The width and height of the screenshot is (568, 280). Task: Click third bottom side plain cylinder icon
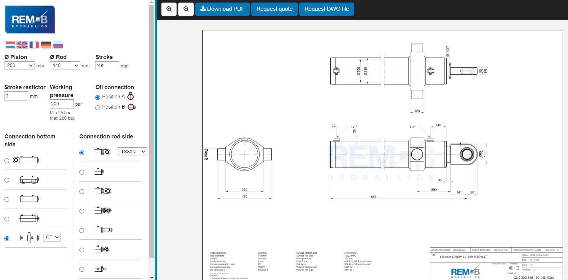29,199
